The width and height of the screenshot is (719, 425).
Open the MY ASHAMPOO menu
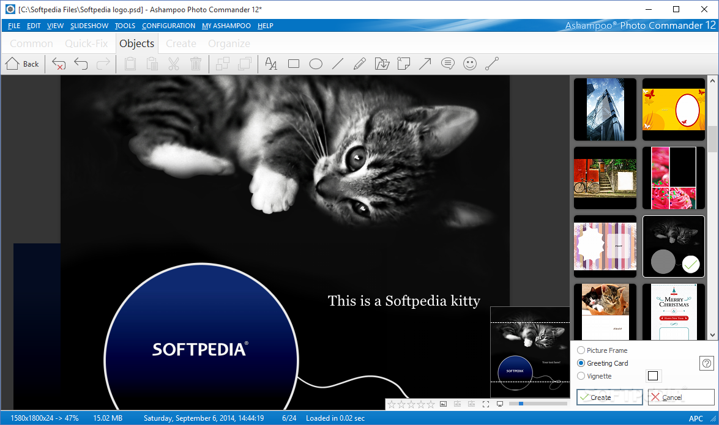pos(226,26)
